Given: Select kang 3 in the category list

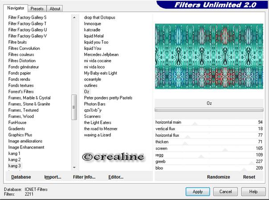Looking at the screenshot, I should [x=15, y=166].
